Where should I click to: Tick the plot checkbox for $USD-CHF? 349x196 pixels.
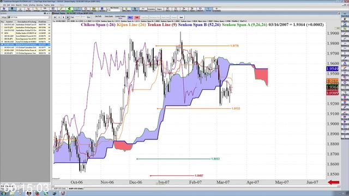[x=2, y=50]
